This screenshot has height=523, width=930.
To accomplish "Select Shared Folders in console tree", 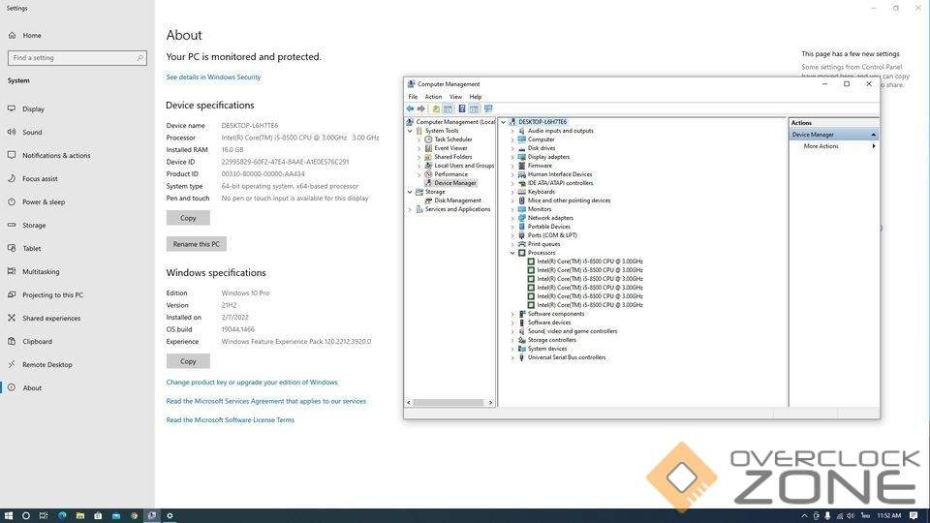I will (453, 157).
